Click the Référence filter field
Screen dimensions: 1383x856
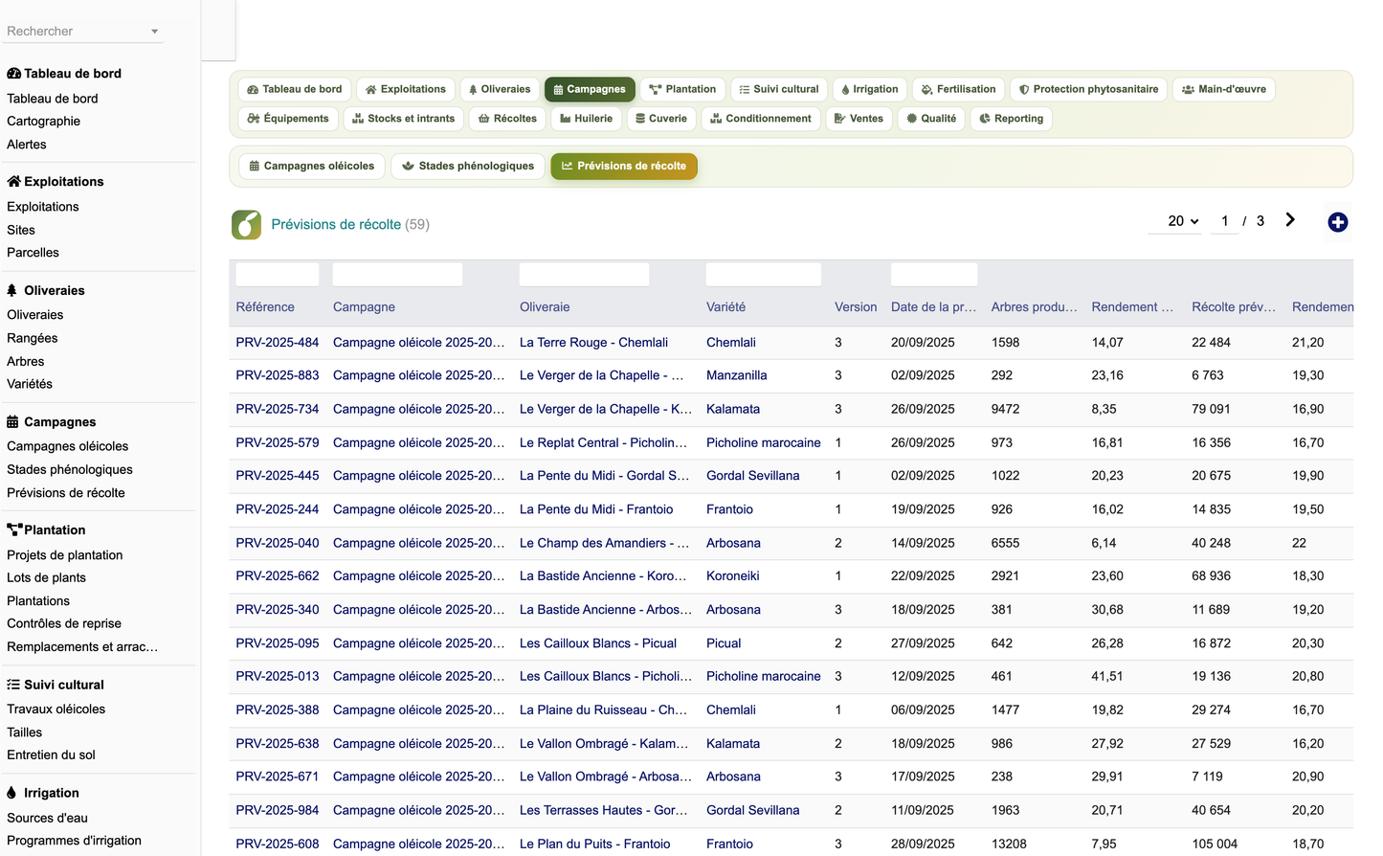click(x=278, y=275)
